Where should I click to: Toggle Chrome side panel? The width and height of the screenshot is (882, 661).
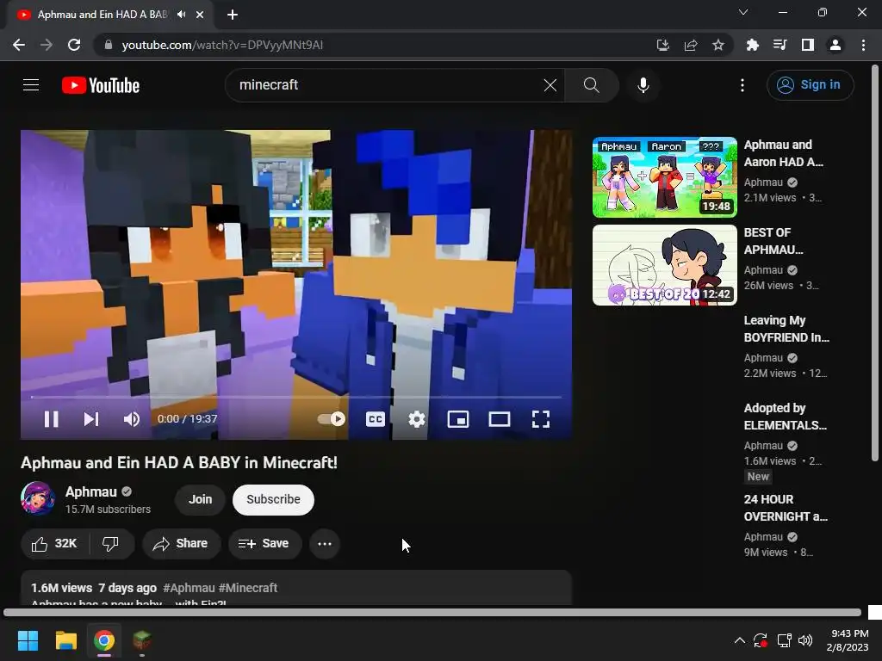808,45
